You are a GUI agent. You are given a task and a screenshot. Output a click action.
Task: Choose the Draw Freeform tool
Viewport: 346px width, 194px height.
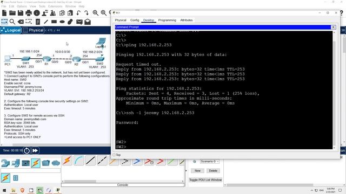[x=70, y=22]
